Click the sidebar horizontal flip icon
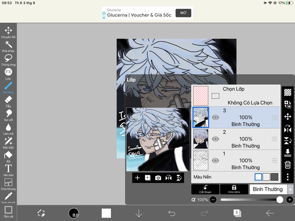This screenshot has width=295, height=221. 288,129
